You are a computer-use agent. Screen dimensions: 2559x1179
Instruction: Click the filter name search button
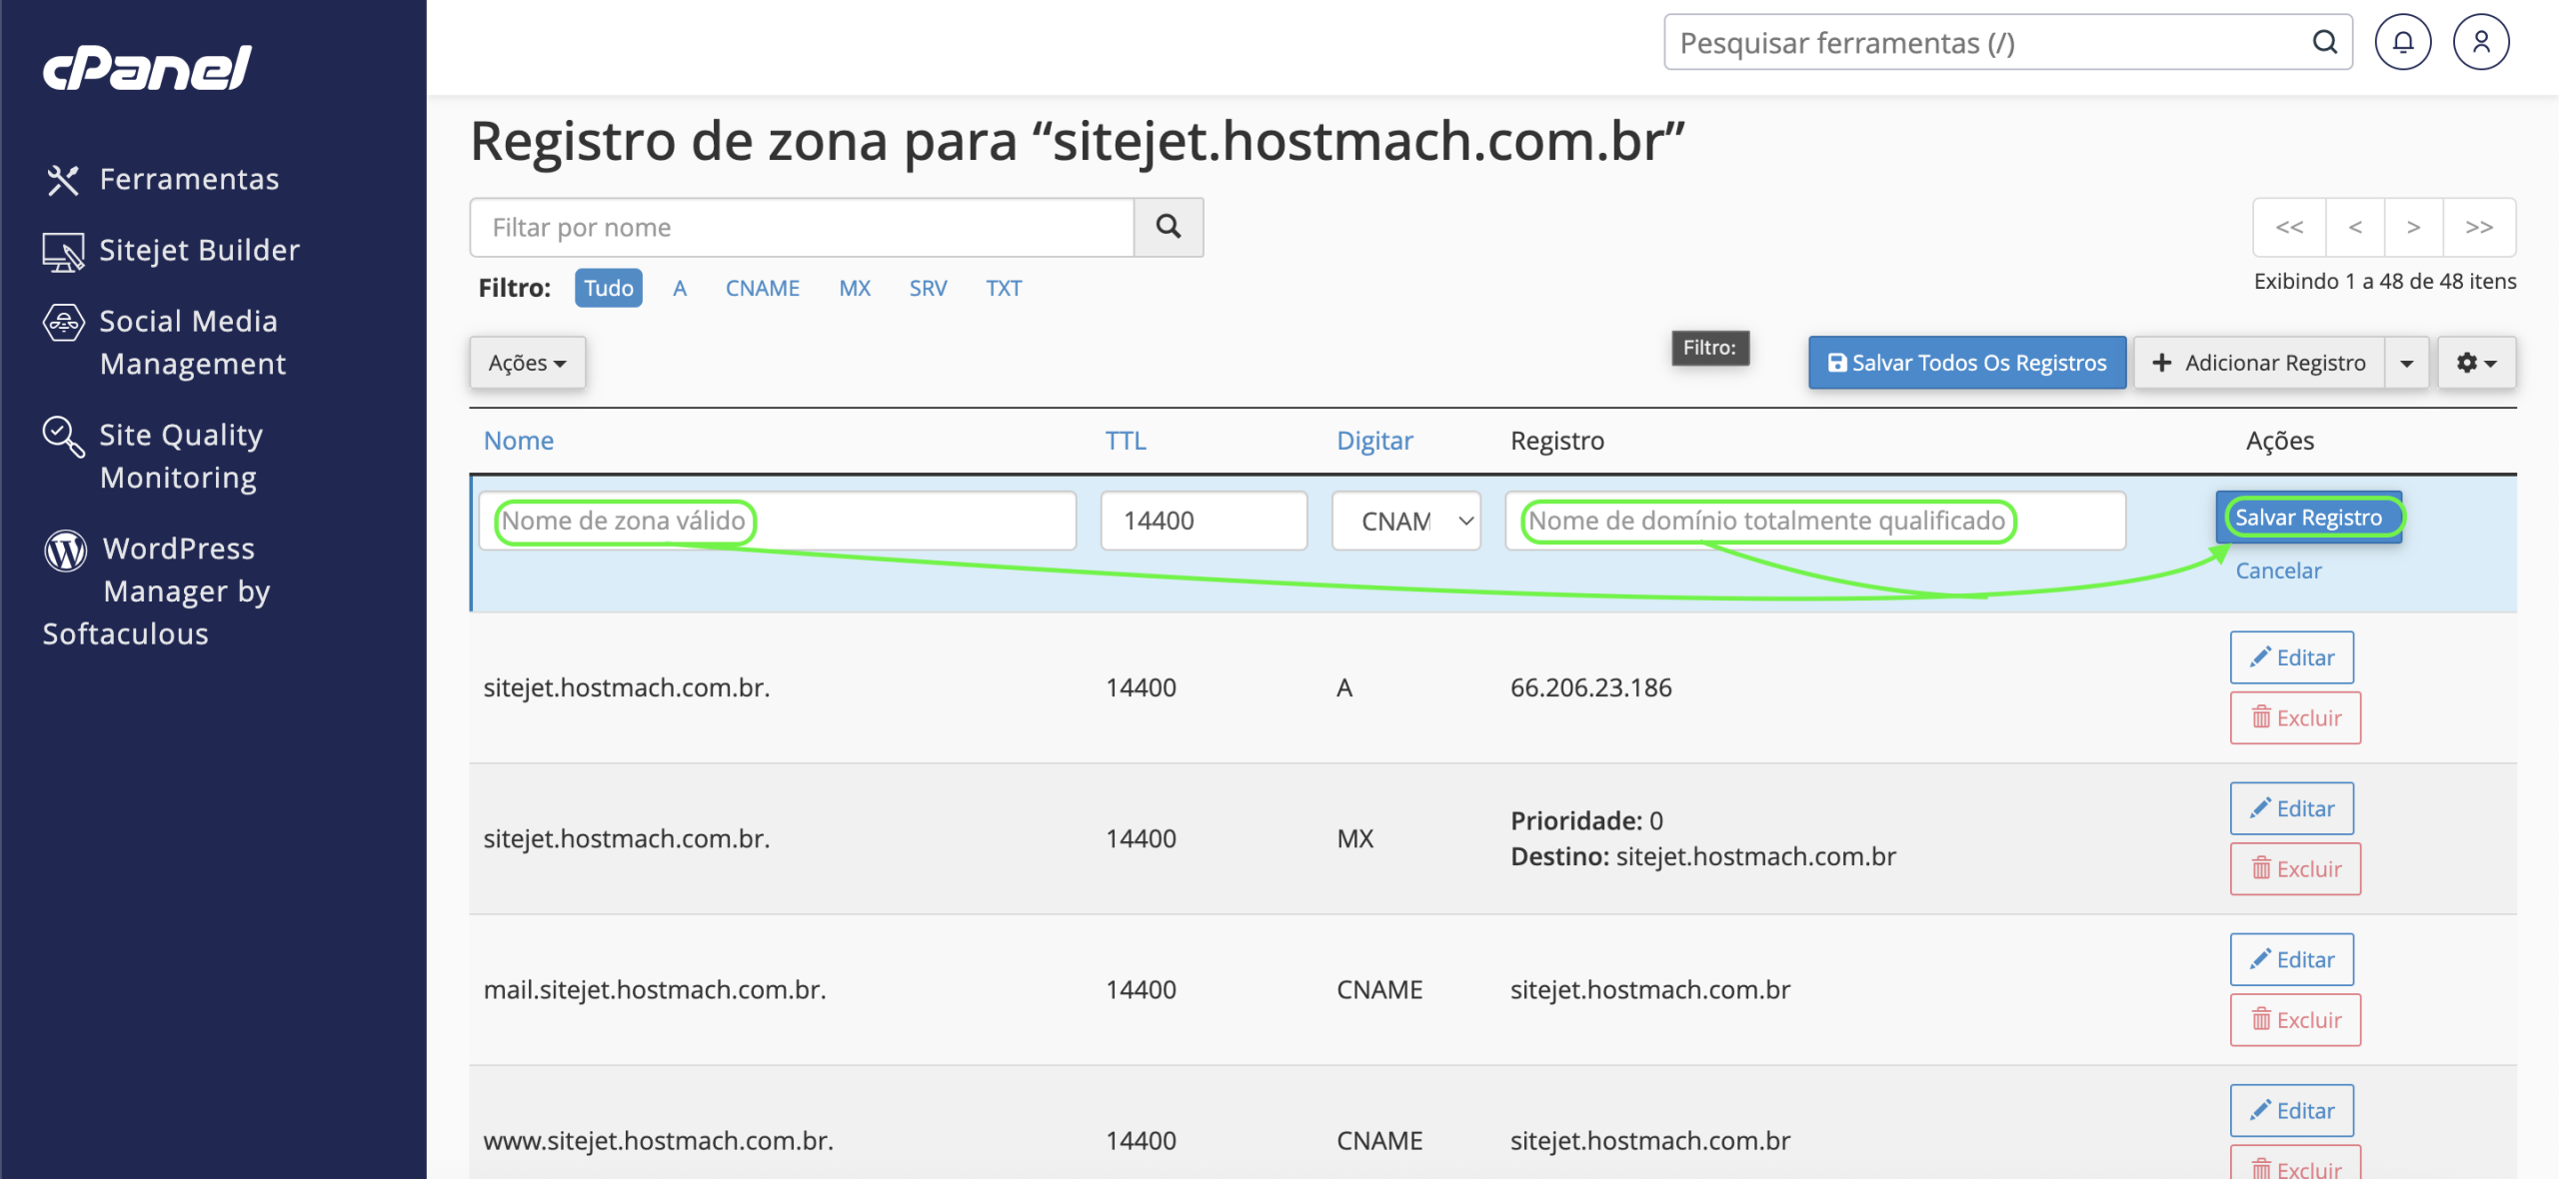(x=1169, y=227)
